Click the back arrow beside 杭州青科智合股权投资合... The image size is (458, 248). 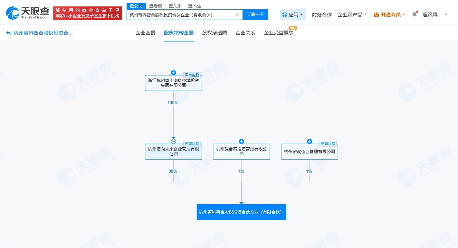[7, 32]
